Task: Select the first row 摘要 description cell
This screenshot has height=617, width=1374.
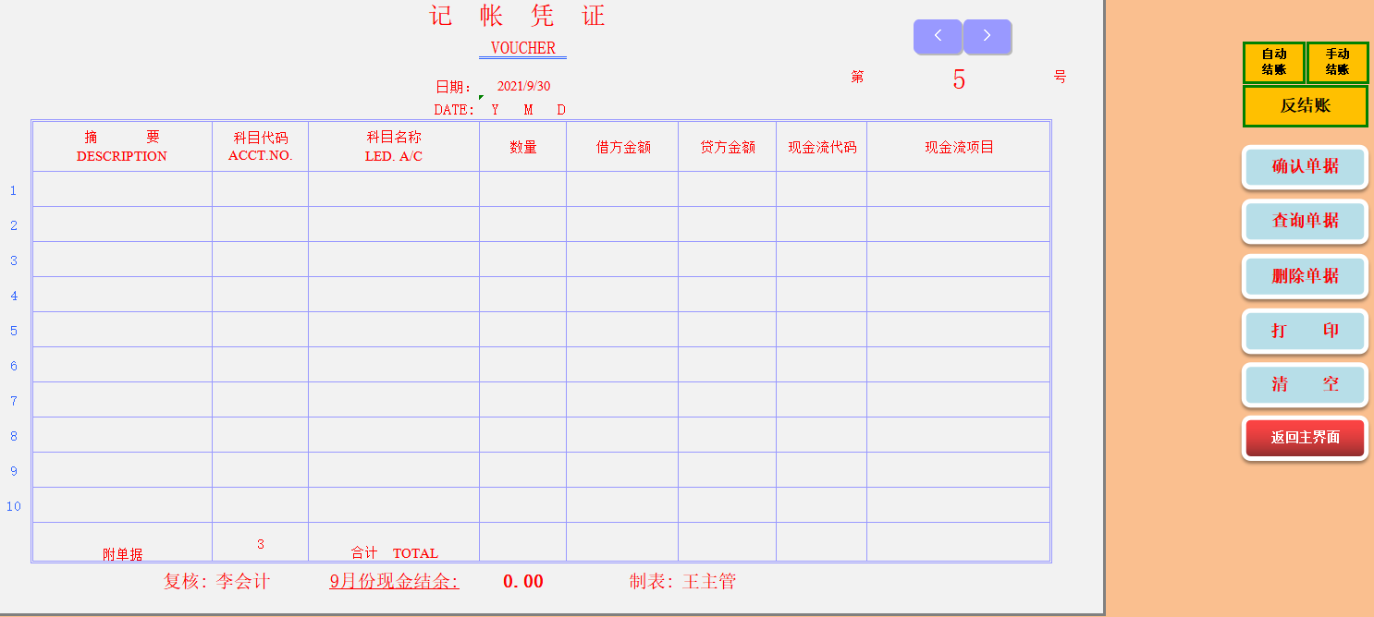Action: [122, 189]
